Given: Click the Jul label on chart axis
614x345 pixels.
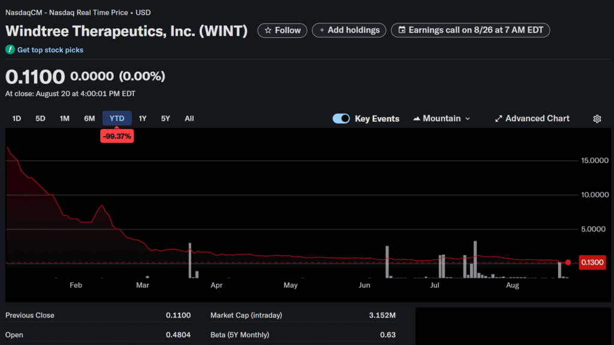Looking at the screenshot, I should tap(435, 285).
